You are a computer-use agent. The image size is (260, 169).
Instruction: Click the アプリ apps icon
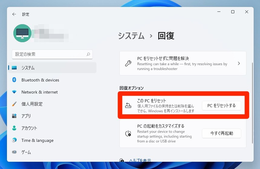click(14, 116)
